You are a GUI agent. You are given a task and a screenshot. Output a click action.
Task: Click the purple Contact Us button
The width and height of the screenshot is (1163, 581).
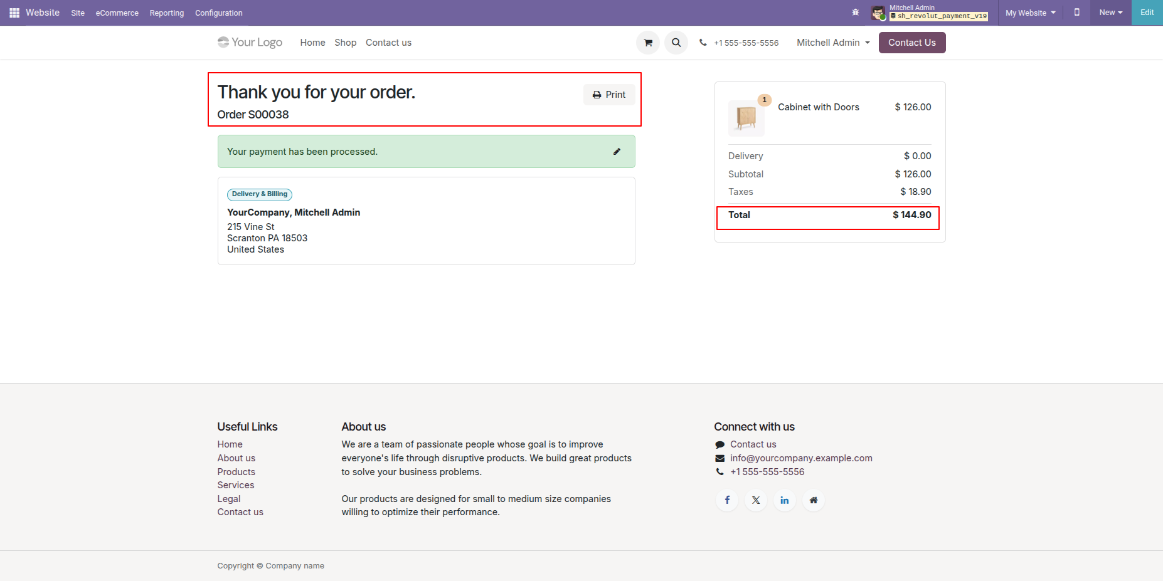(911, 43)
